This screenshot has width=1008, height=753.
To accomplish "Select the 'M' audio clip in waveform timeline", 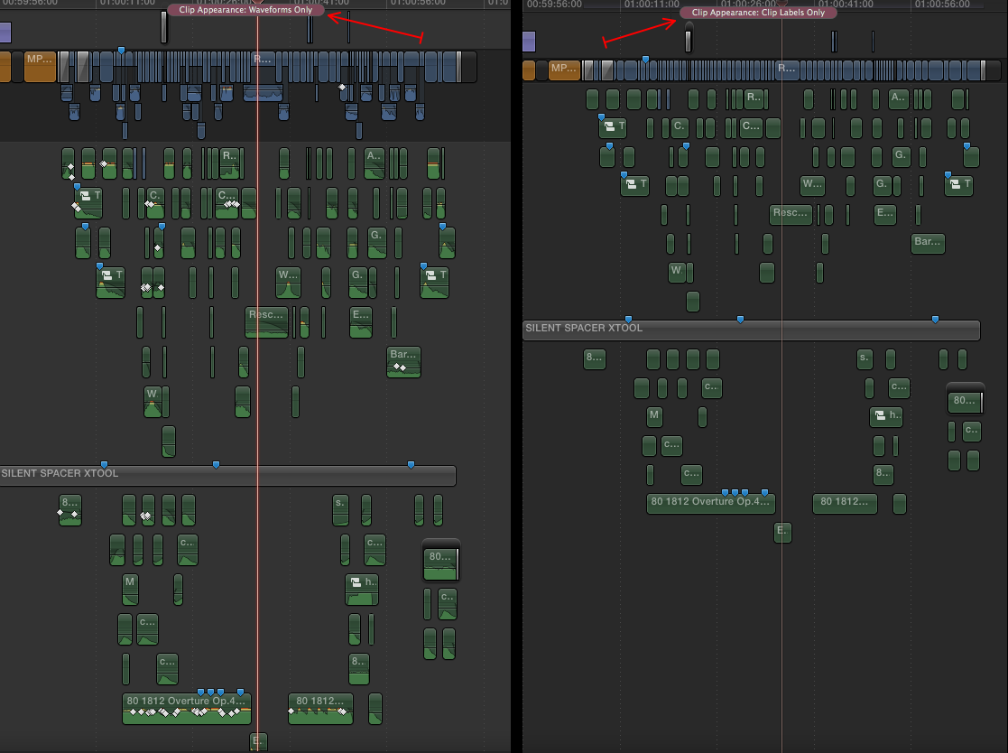I will 131,589.
